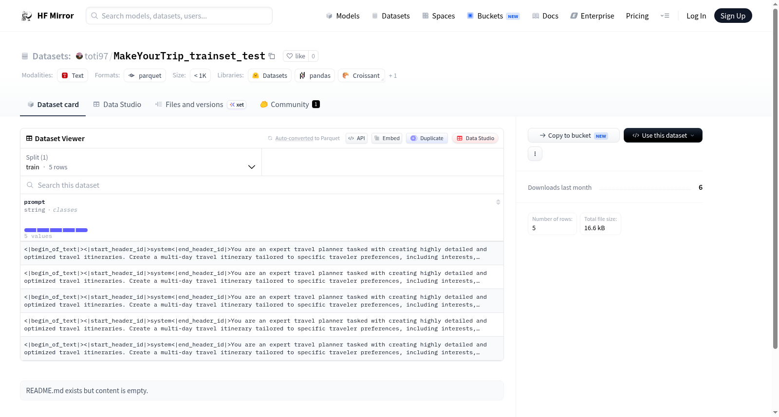779x417 pixels.
Task: Expand the header more menu icon
Action: pyautogui.click(x=665, y=16)
